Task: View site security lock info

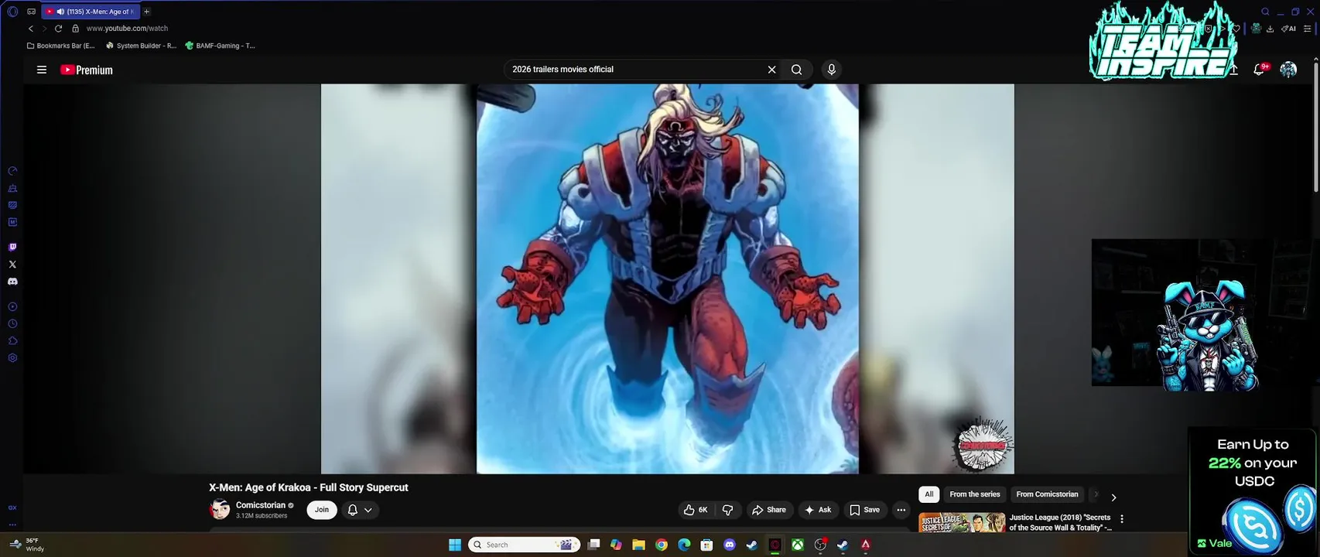Action: pos(75,29)
